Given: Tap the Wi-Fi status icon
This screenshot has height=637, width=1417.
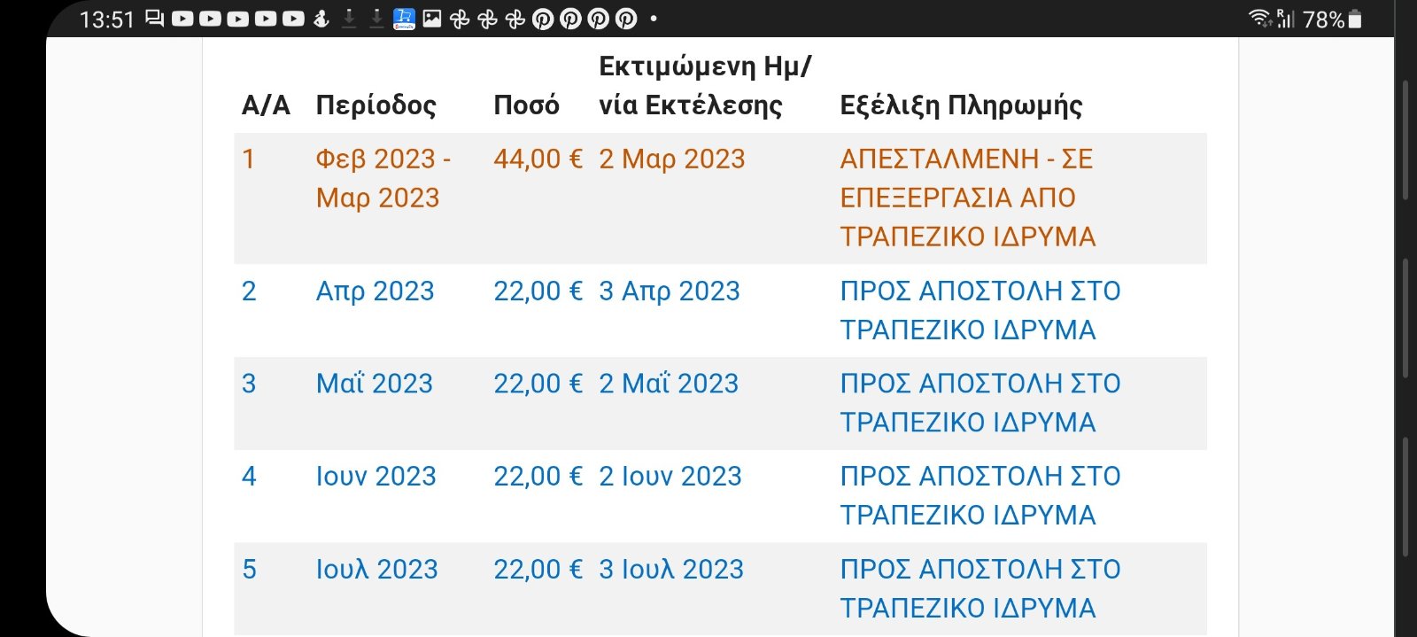Looking at the screenshot, I should (x=1259, y=18).
